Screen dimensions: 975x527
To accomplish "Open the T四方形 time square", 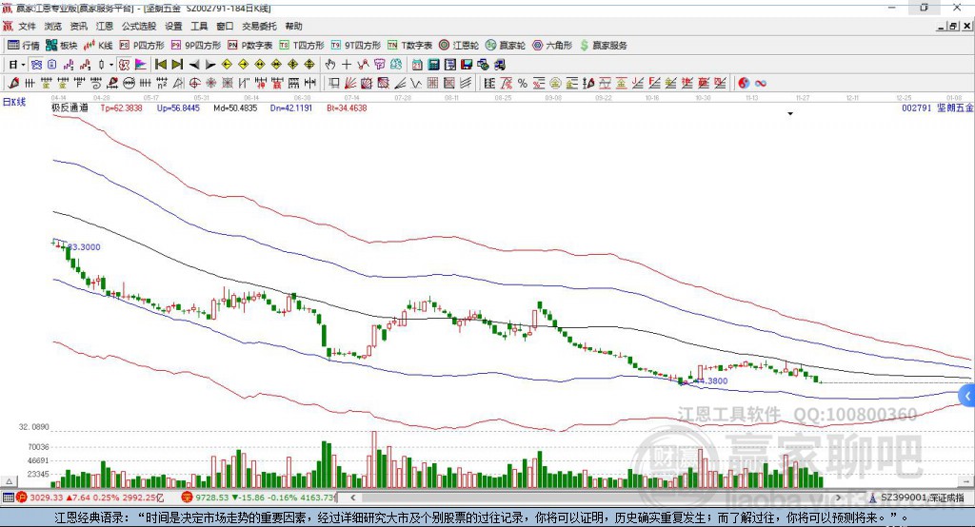I will point(302,46).
